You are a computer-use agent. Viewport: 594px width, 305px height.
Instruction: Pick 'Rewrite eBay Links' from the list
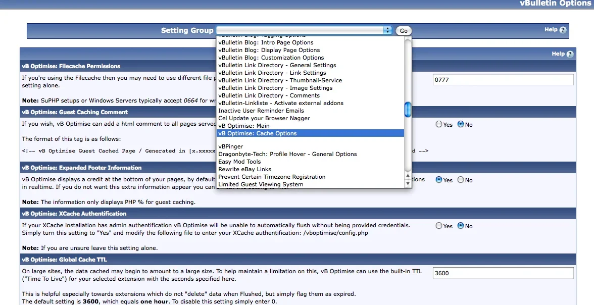(x=244, y=169)
